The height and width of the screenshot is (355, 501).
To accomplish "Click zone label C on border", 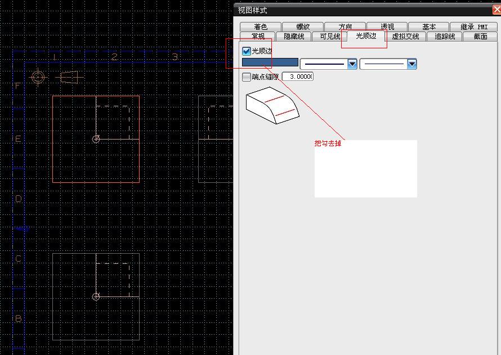I will [18, 259].
